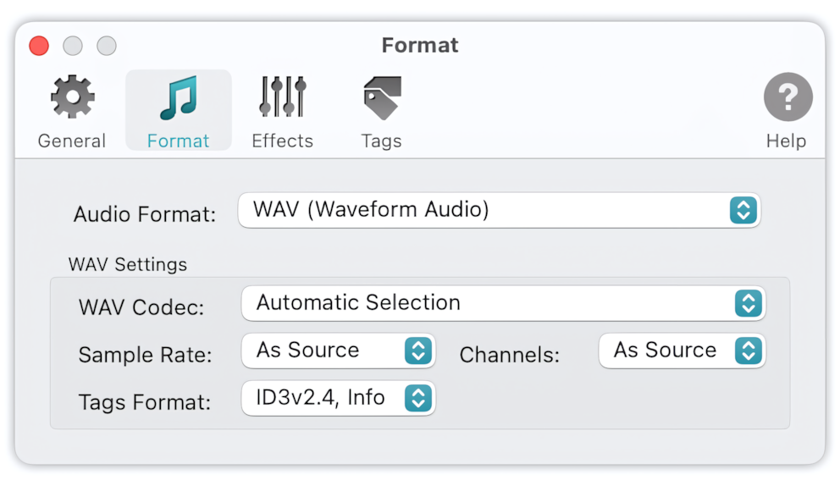Viewport: 840px width, 486px height.
Task: Click the gray minimize window button
Action: point(73,46)
